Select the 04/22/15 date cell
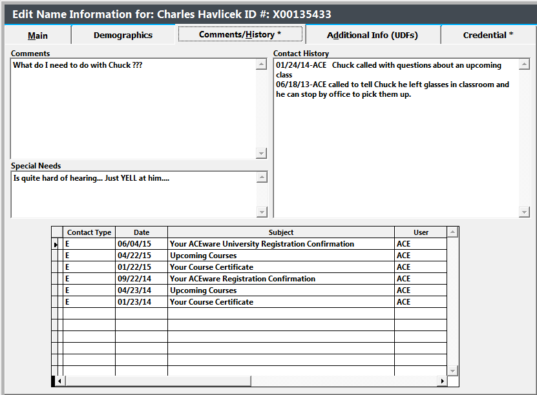Viewport: 537px width, 395px height. coord(142,256)
